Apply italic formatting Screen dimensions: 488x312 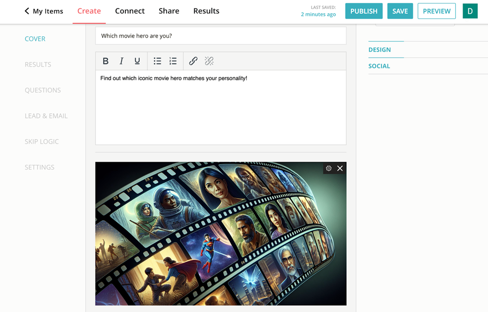pyautogui.click(x=121, y=61)
